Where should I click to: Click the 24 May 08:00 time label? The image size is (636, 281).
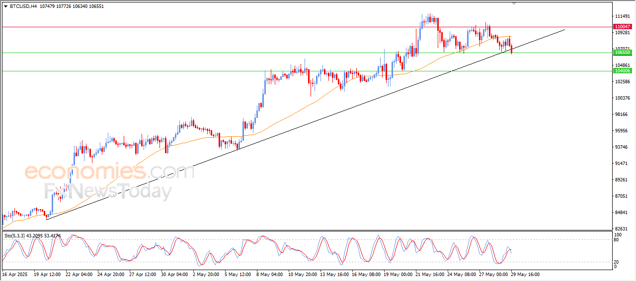pyautogui.click(x=461, y=274)
